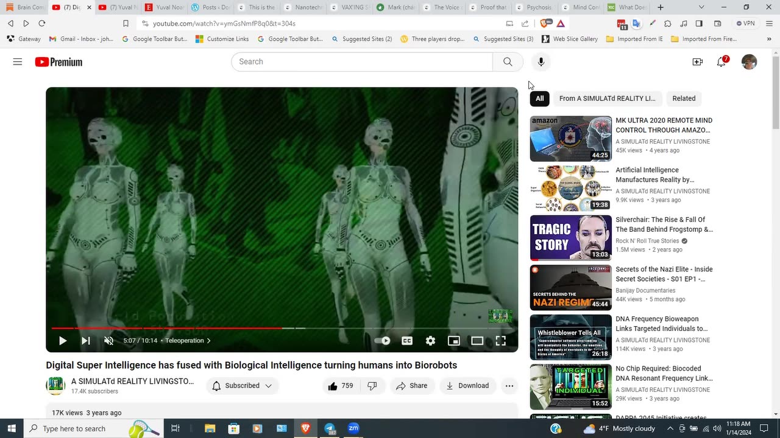Open Imported From IE bookmarks folder
The image size is (780, 438).
tap(634, 39)
